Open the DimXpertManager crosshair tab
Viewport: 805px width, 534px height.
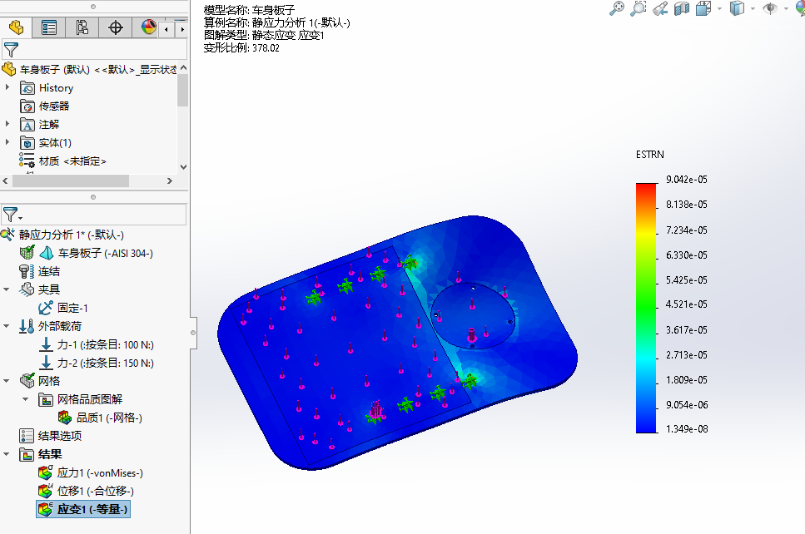pyautogui.click(x=116, y=27)
